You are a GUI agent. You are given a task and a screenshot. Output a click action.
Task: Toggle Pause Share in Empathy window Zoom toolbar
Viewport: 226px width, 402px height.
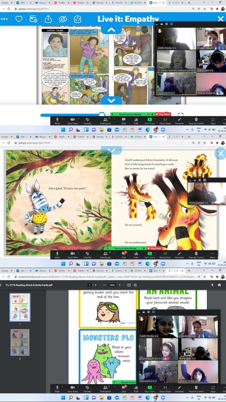pyautogui.click(x=165, y=121)
